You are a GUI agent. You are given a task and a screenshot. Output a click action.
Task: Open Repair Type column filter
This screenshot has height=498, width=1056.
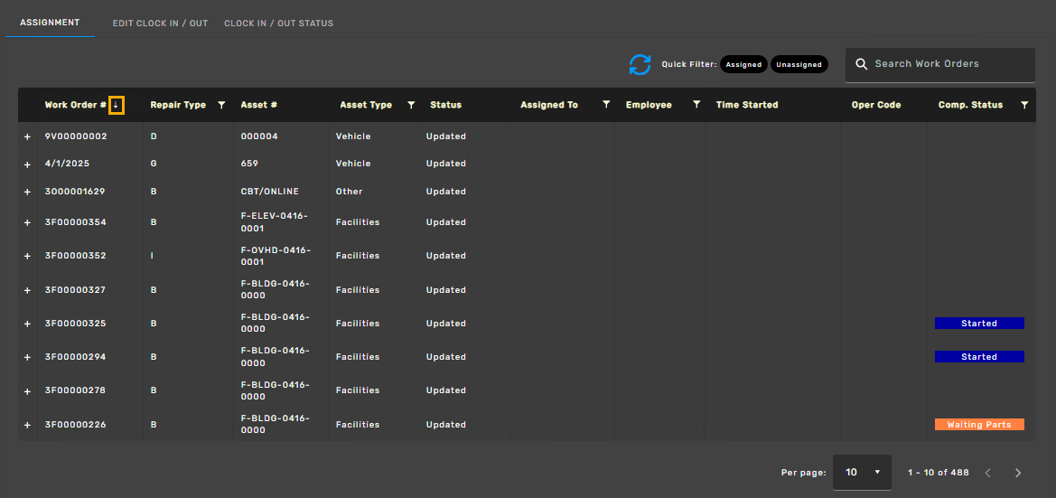221,106
